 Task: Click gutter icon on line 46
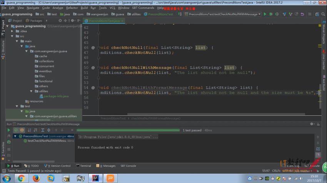93,48
